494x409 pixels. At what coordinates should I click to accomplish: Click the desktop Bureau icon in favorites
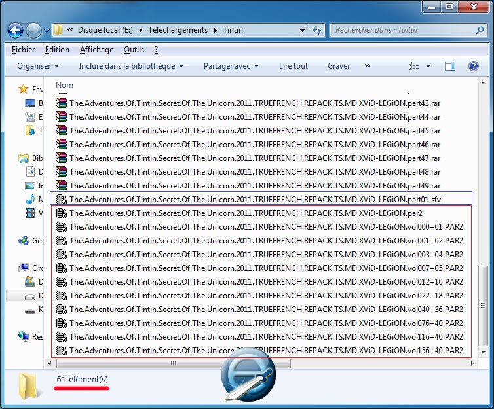coord(30,103)
